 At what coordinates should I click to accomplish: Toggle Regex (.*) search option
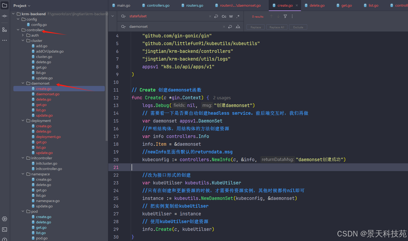click(x=238, y=16)
